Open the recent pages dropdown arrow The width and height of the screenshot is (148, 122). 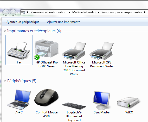pyautogui.click(x=18, y=12)
